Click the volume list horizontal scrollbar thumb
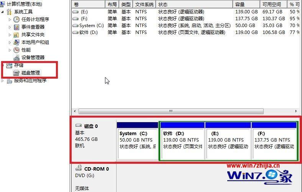The height and width of the screenshot is (192, 302). click(x=171, y=111)
